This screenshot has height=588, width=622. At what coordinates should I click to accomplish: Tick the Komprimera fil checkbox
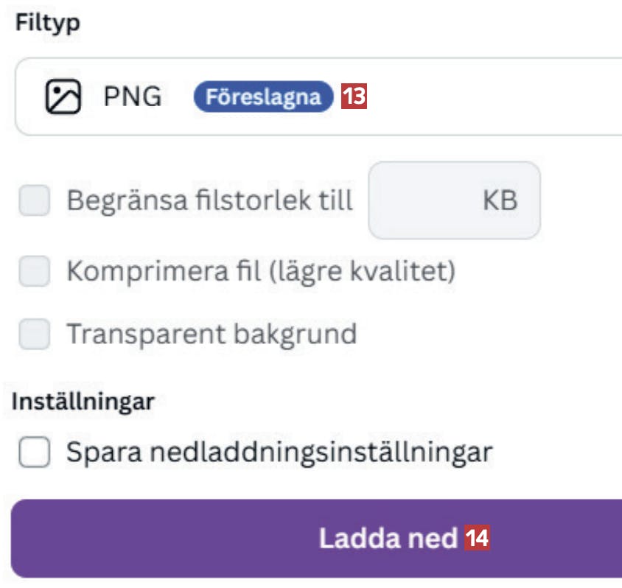coord(35,271)
